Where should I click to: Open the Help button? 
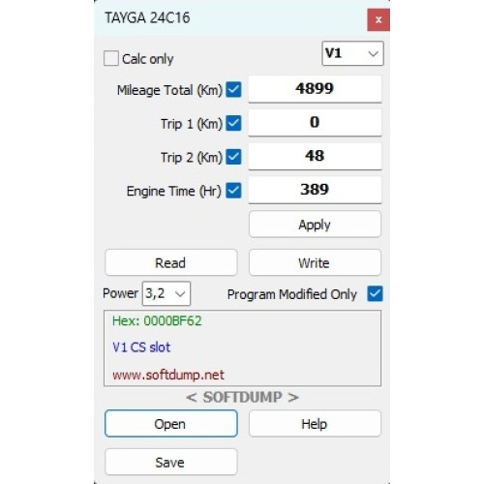pyautogui.click(x=315, y=423)
